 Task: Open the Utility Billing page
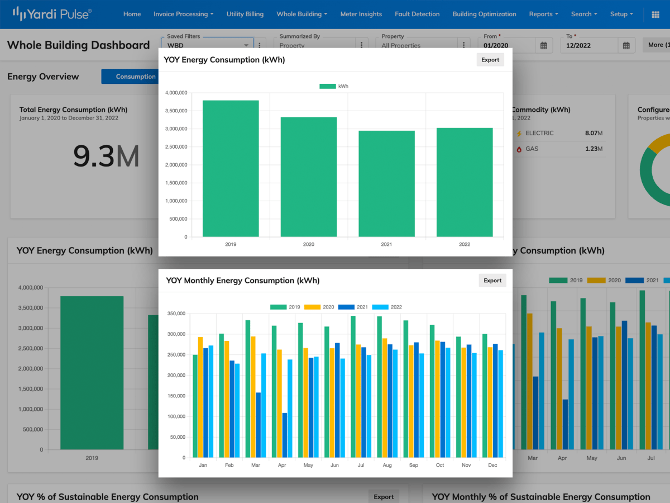click(x=245, y=14)
